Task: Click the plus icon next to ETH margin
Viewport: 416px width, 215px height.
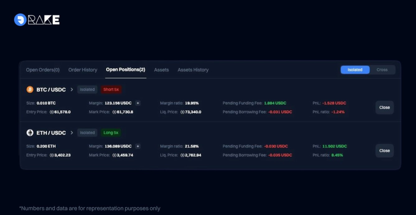Action: 138,146
